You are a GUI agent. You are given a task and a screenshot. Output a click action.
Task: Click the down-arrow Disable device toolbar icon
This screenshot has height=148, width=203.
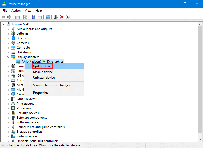tap(68, 17)
